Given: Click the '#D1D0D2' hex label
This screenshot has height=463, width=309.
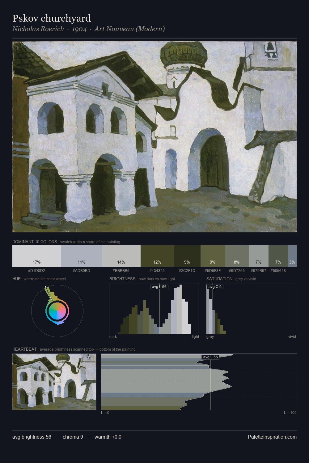Looking at the screenshot, I should point(36,271).
